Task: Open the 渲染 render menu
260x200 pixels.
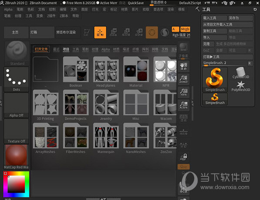Action: click(171, 10)
